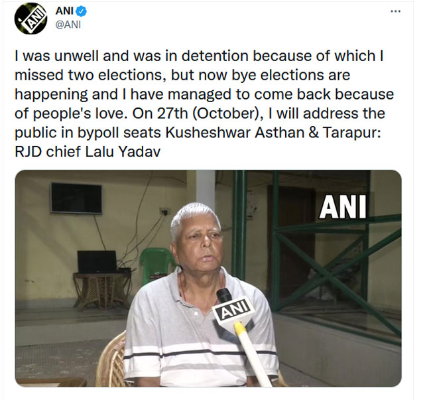Open the tweet's attached interview image
Screen dimensions: 431x400
click(208, 278)
